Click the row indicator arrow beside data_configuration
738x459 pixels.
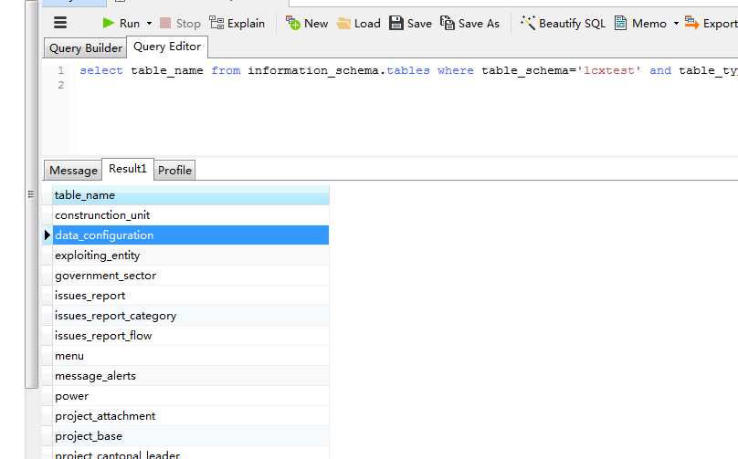[x=47, y=235]
